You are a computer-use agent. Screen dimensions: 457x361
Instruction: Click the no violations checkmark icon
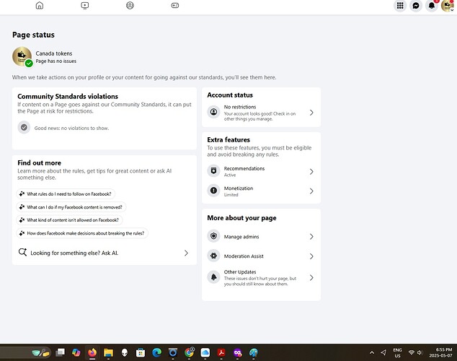(24, 128)
